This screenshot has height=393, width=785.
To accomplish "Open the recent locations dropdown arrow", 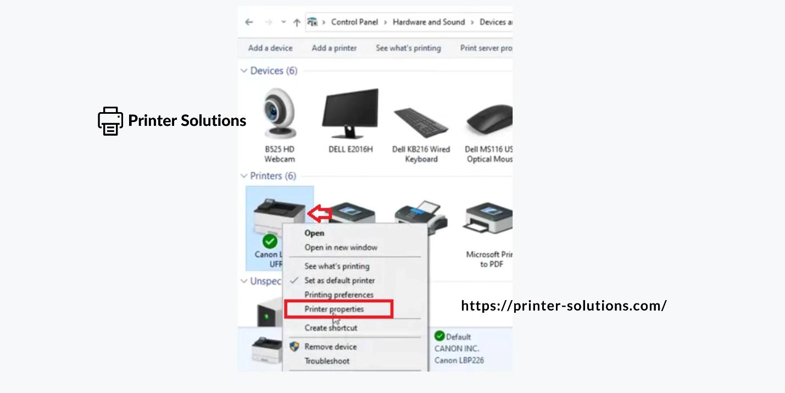I will click(283, 23).
